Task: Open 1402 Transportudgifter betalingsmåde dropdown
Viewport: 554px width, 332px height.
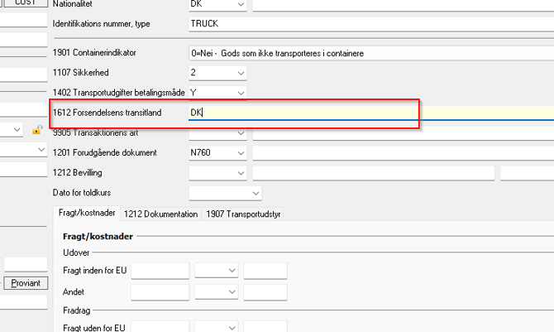Action: pyautogui.click(x=240, y=93)
